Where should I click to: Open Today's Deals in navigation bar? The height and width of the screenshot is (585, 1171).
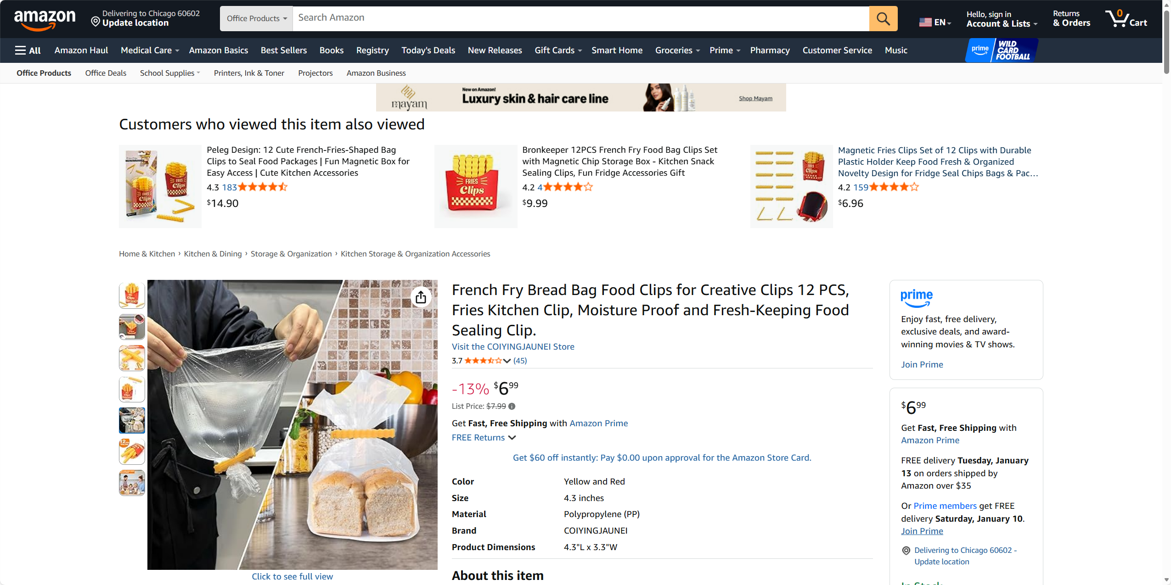point(428,50)
